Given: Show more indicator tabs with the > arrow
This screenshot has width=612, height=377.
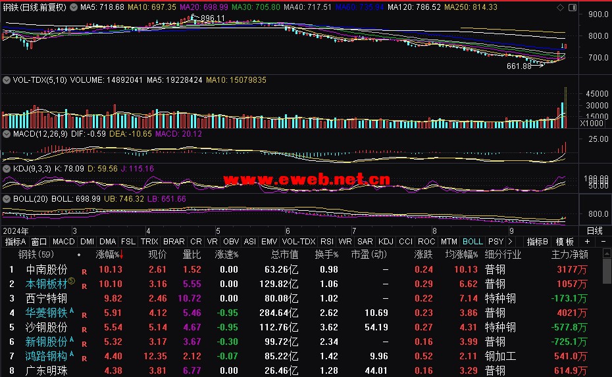Looking at the screenshot, I should [x=510, y=242].
